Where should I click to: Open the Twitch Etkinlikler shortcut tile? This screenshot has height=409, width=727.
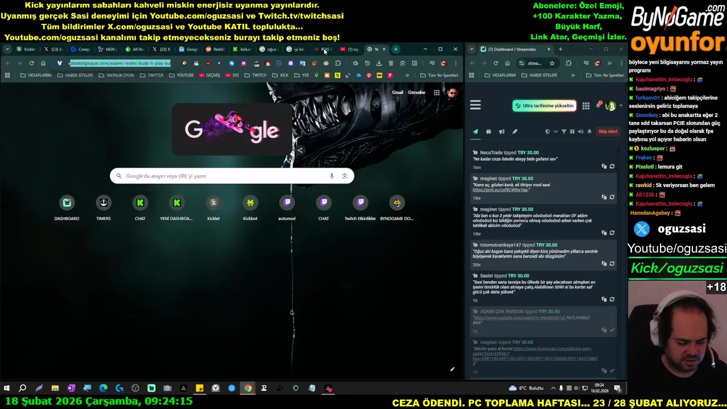(360, 208)
